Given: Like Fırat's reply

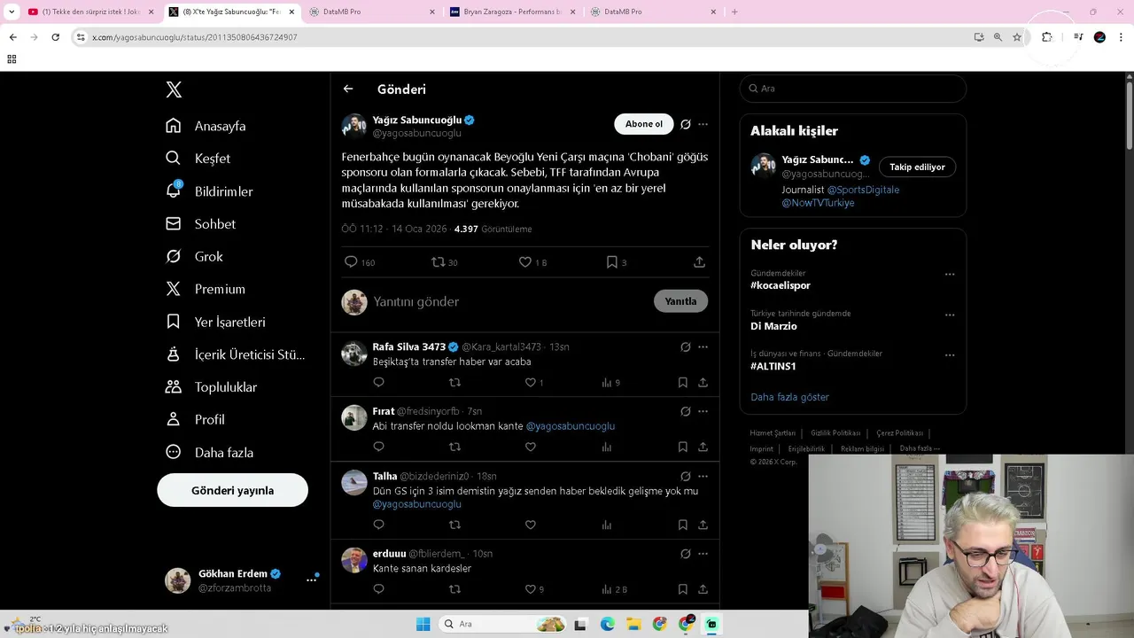Looking at the screenshot, I should point(531,447).
